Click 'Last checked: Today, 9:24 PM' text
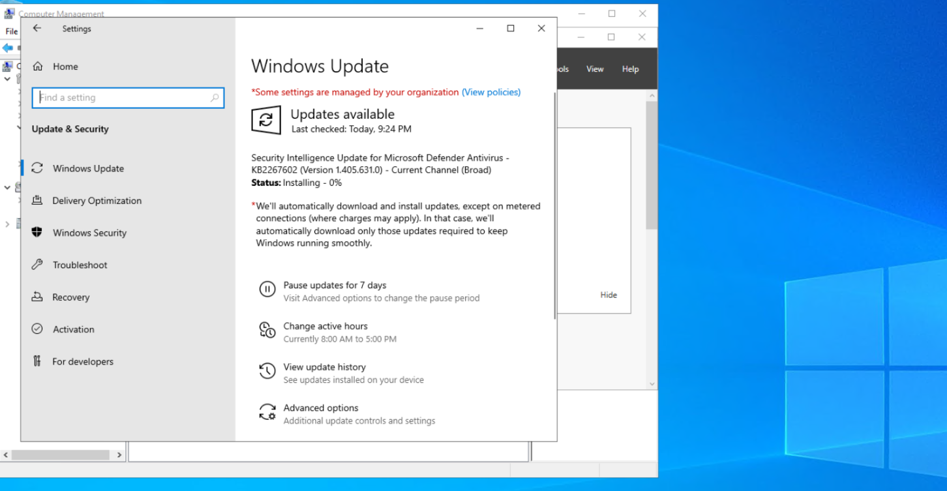 [x=352, y=129]
